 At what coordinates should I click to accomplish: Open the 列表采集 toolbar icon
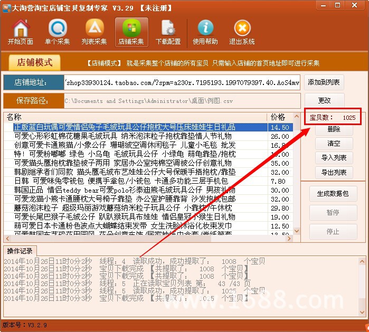tap(94, 32)
